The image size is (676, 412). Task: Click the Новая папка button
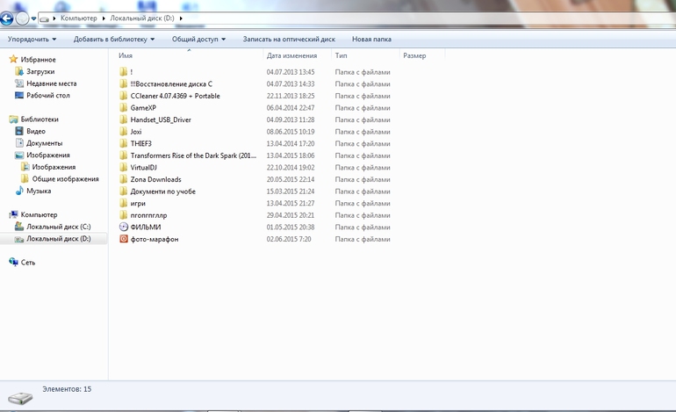[371, 40]
